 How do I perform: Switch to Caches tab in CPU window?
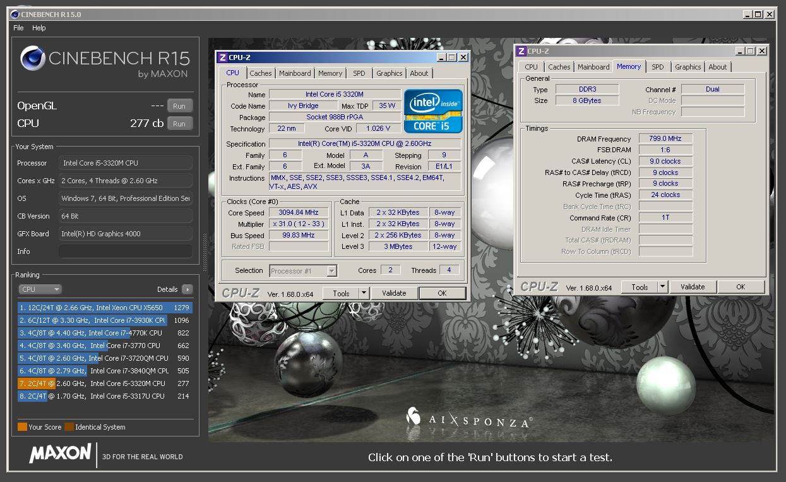pyautogui.click(x=261, y=73)
